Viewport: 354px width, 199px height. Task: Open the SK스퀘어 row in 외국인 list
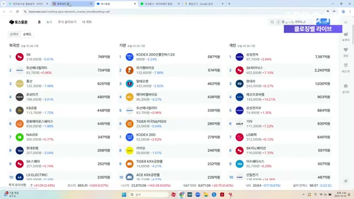[60, 164]
